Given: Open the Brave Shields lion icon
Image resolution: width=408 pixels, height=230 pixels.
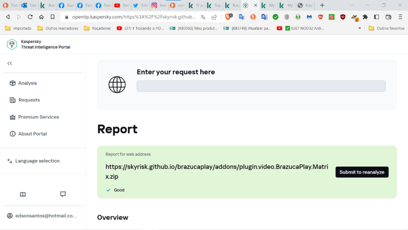Looking at the screenshot, I should pyautogui.click(x=228, y=17).
